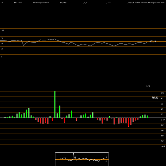Screen dimensions: 166x166
Task: Click the -40 label on MR axis
Action: coord(162,130)
